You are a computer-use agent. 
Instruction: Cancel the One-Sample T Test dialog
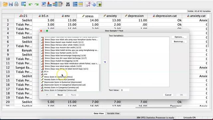(168, 95)
